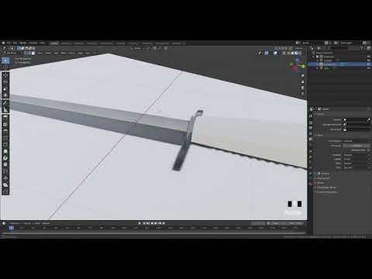Switch to the Modeling workspace tab
Viewport: 372px width, 279px height.
point(66,43)
